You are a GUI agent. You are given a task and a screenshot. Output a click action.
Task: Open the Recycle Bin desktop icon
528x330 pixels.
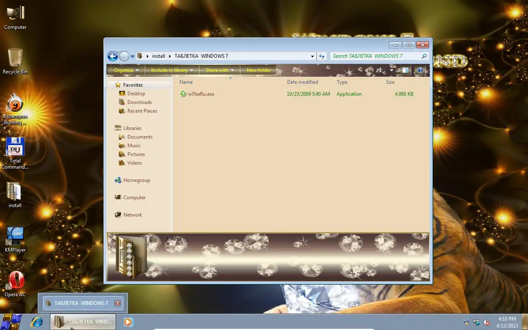point(15,61)
